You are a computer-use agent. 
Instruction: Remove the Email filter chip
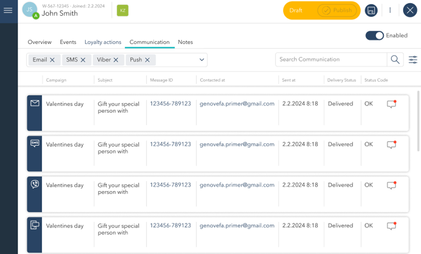[52, 60]
